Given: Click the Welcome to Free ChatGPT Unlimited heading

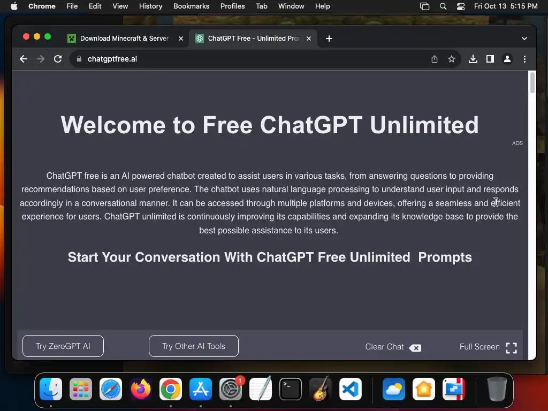Looking at the screenshot, I should click(x=270, y=125).
